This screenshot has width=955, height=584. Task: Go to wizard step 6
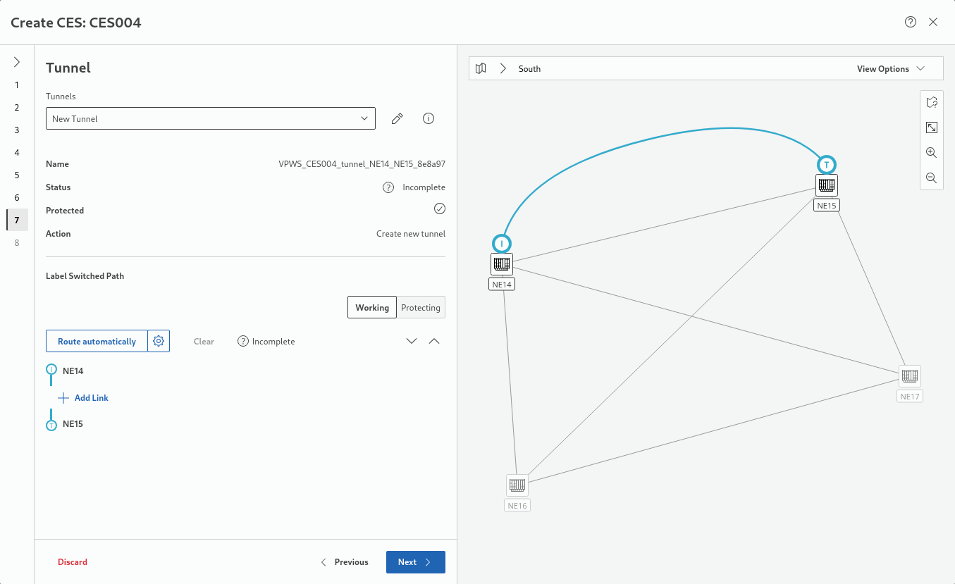(x=17, y=197)
